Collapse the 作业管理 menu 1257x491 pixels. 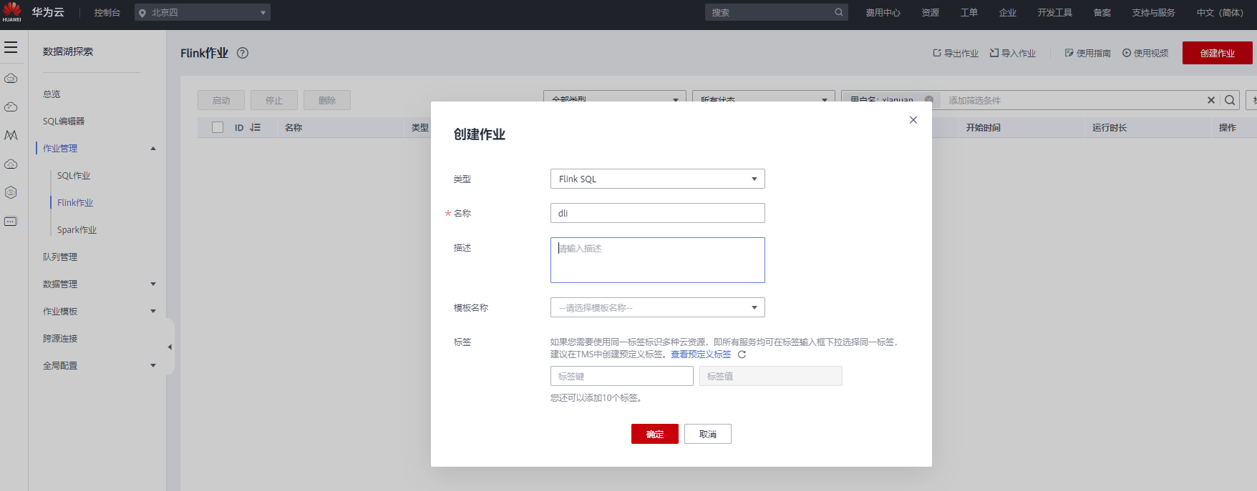pyautogui.click(x=153, y=149)
